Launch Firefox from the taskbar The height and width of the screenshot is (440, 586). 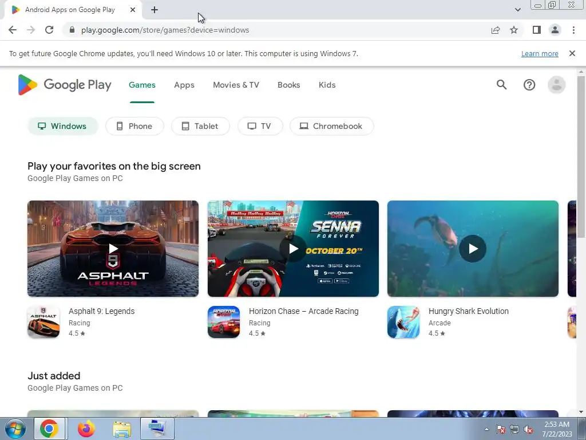pyautogui.click(x=86, y=429)
